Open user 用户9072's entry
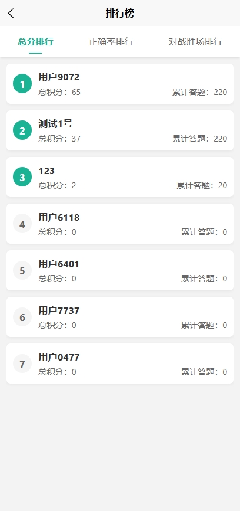This screenshot has width=240, height=511. pos(120,84)
